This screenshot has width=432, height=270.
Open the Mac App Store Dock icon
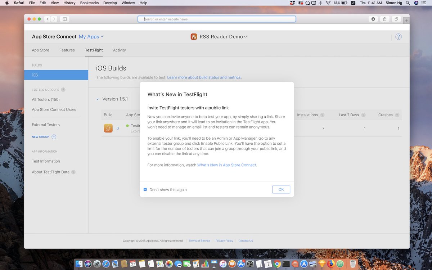[x=241, y=264]
